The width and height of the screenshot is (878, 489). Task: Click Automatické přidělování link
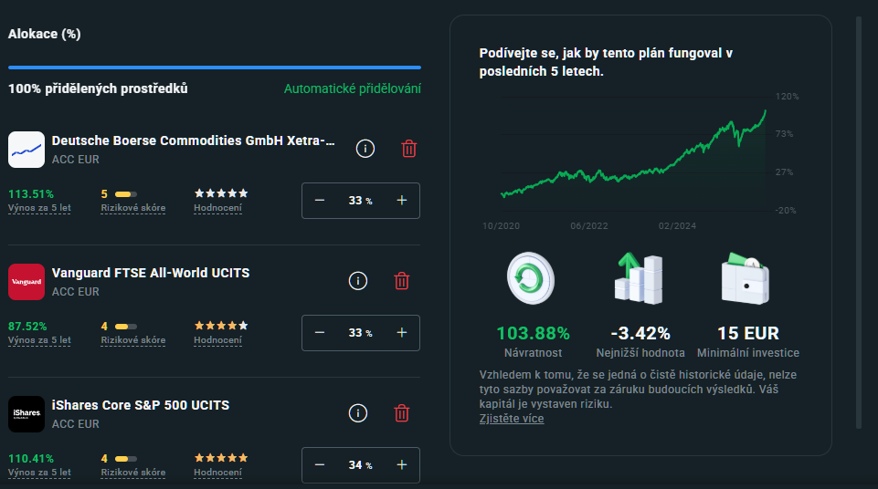352,89
